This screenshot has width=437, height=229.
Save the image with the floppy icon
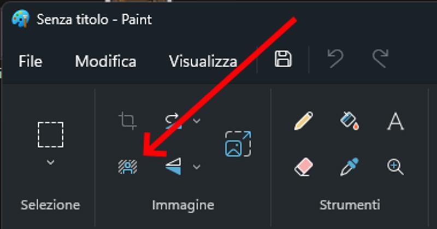click(283, 59)
